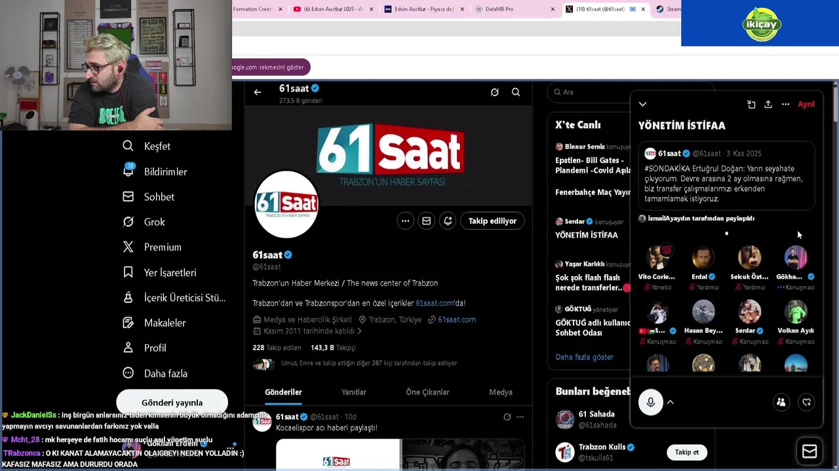Click the pop-out icon in Space panel

[x=751, y=104]
